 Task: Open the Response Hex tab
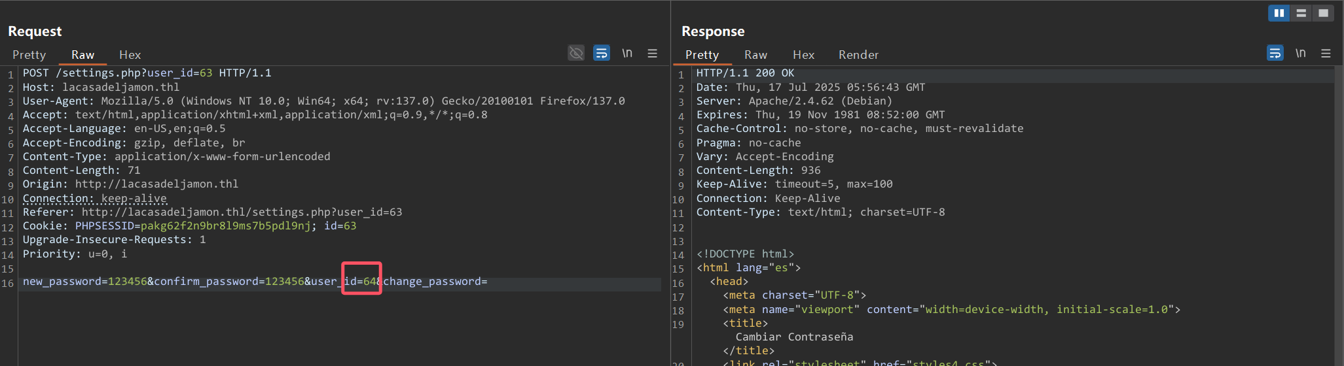[x=803, y=55]
